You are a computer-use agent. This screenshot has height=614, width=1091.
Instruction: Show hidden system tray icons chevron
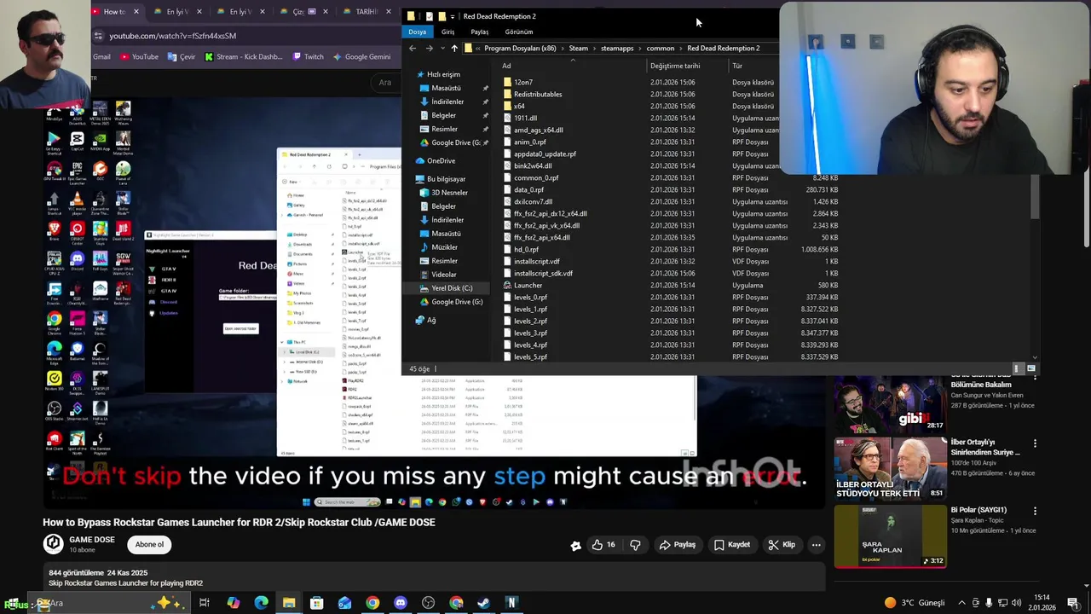click(962, 603)
